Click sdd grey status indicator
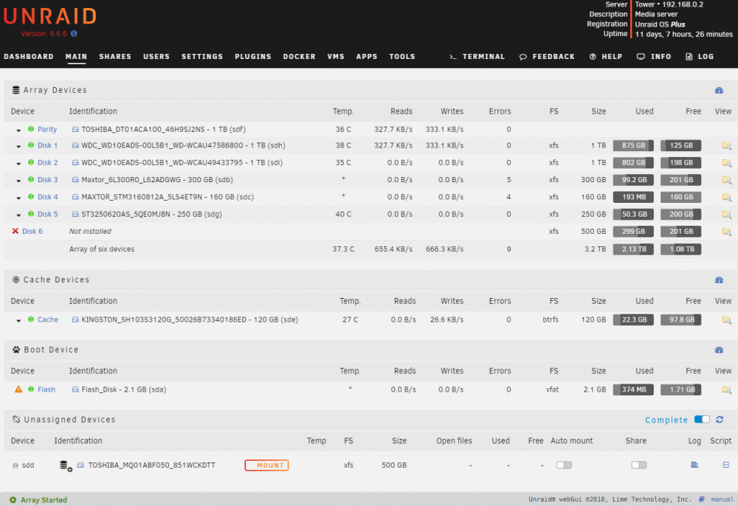Viewport: 738px width, 506px height. (15, 465)
